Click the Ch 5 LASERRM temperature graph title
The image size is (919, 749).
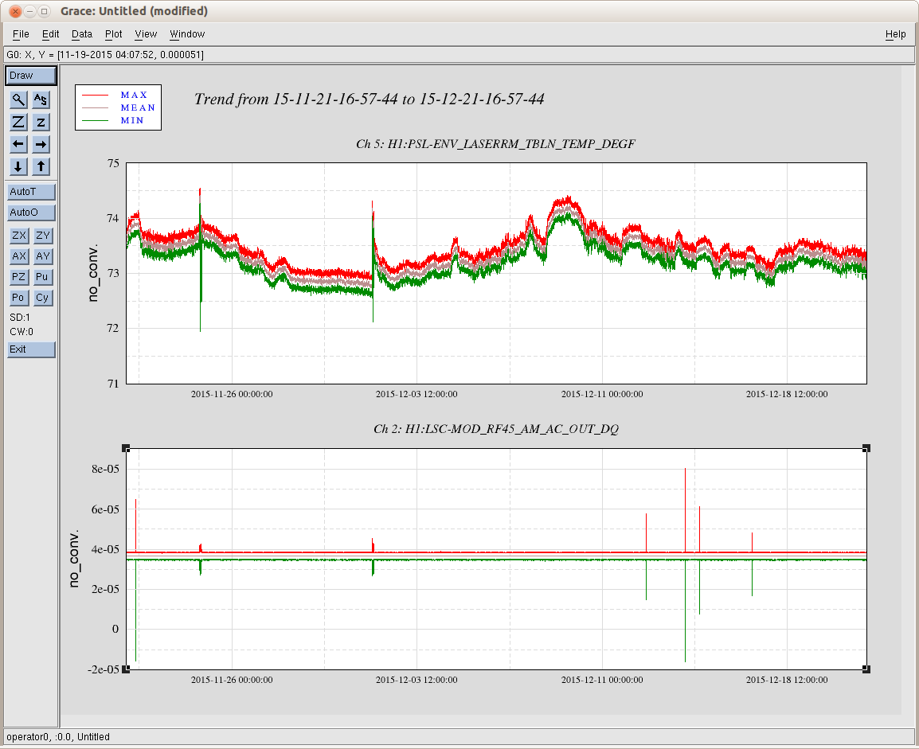coord(495,144)
